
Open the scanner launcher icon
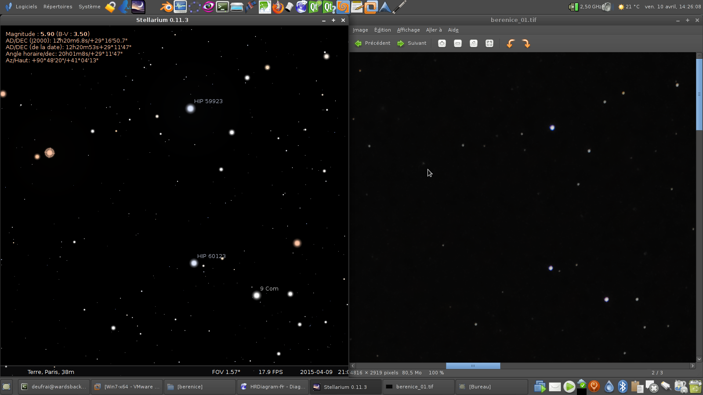pyautogui.click(x=237, y=7)
